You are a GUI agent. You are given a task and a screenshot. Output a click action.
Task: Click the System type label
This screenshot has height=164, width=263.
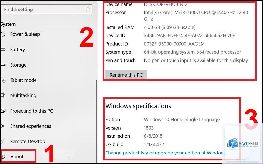tap(118, 52)
